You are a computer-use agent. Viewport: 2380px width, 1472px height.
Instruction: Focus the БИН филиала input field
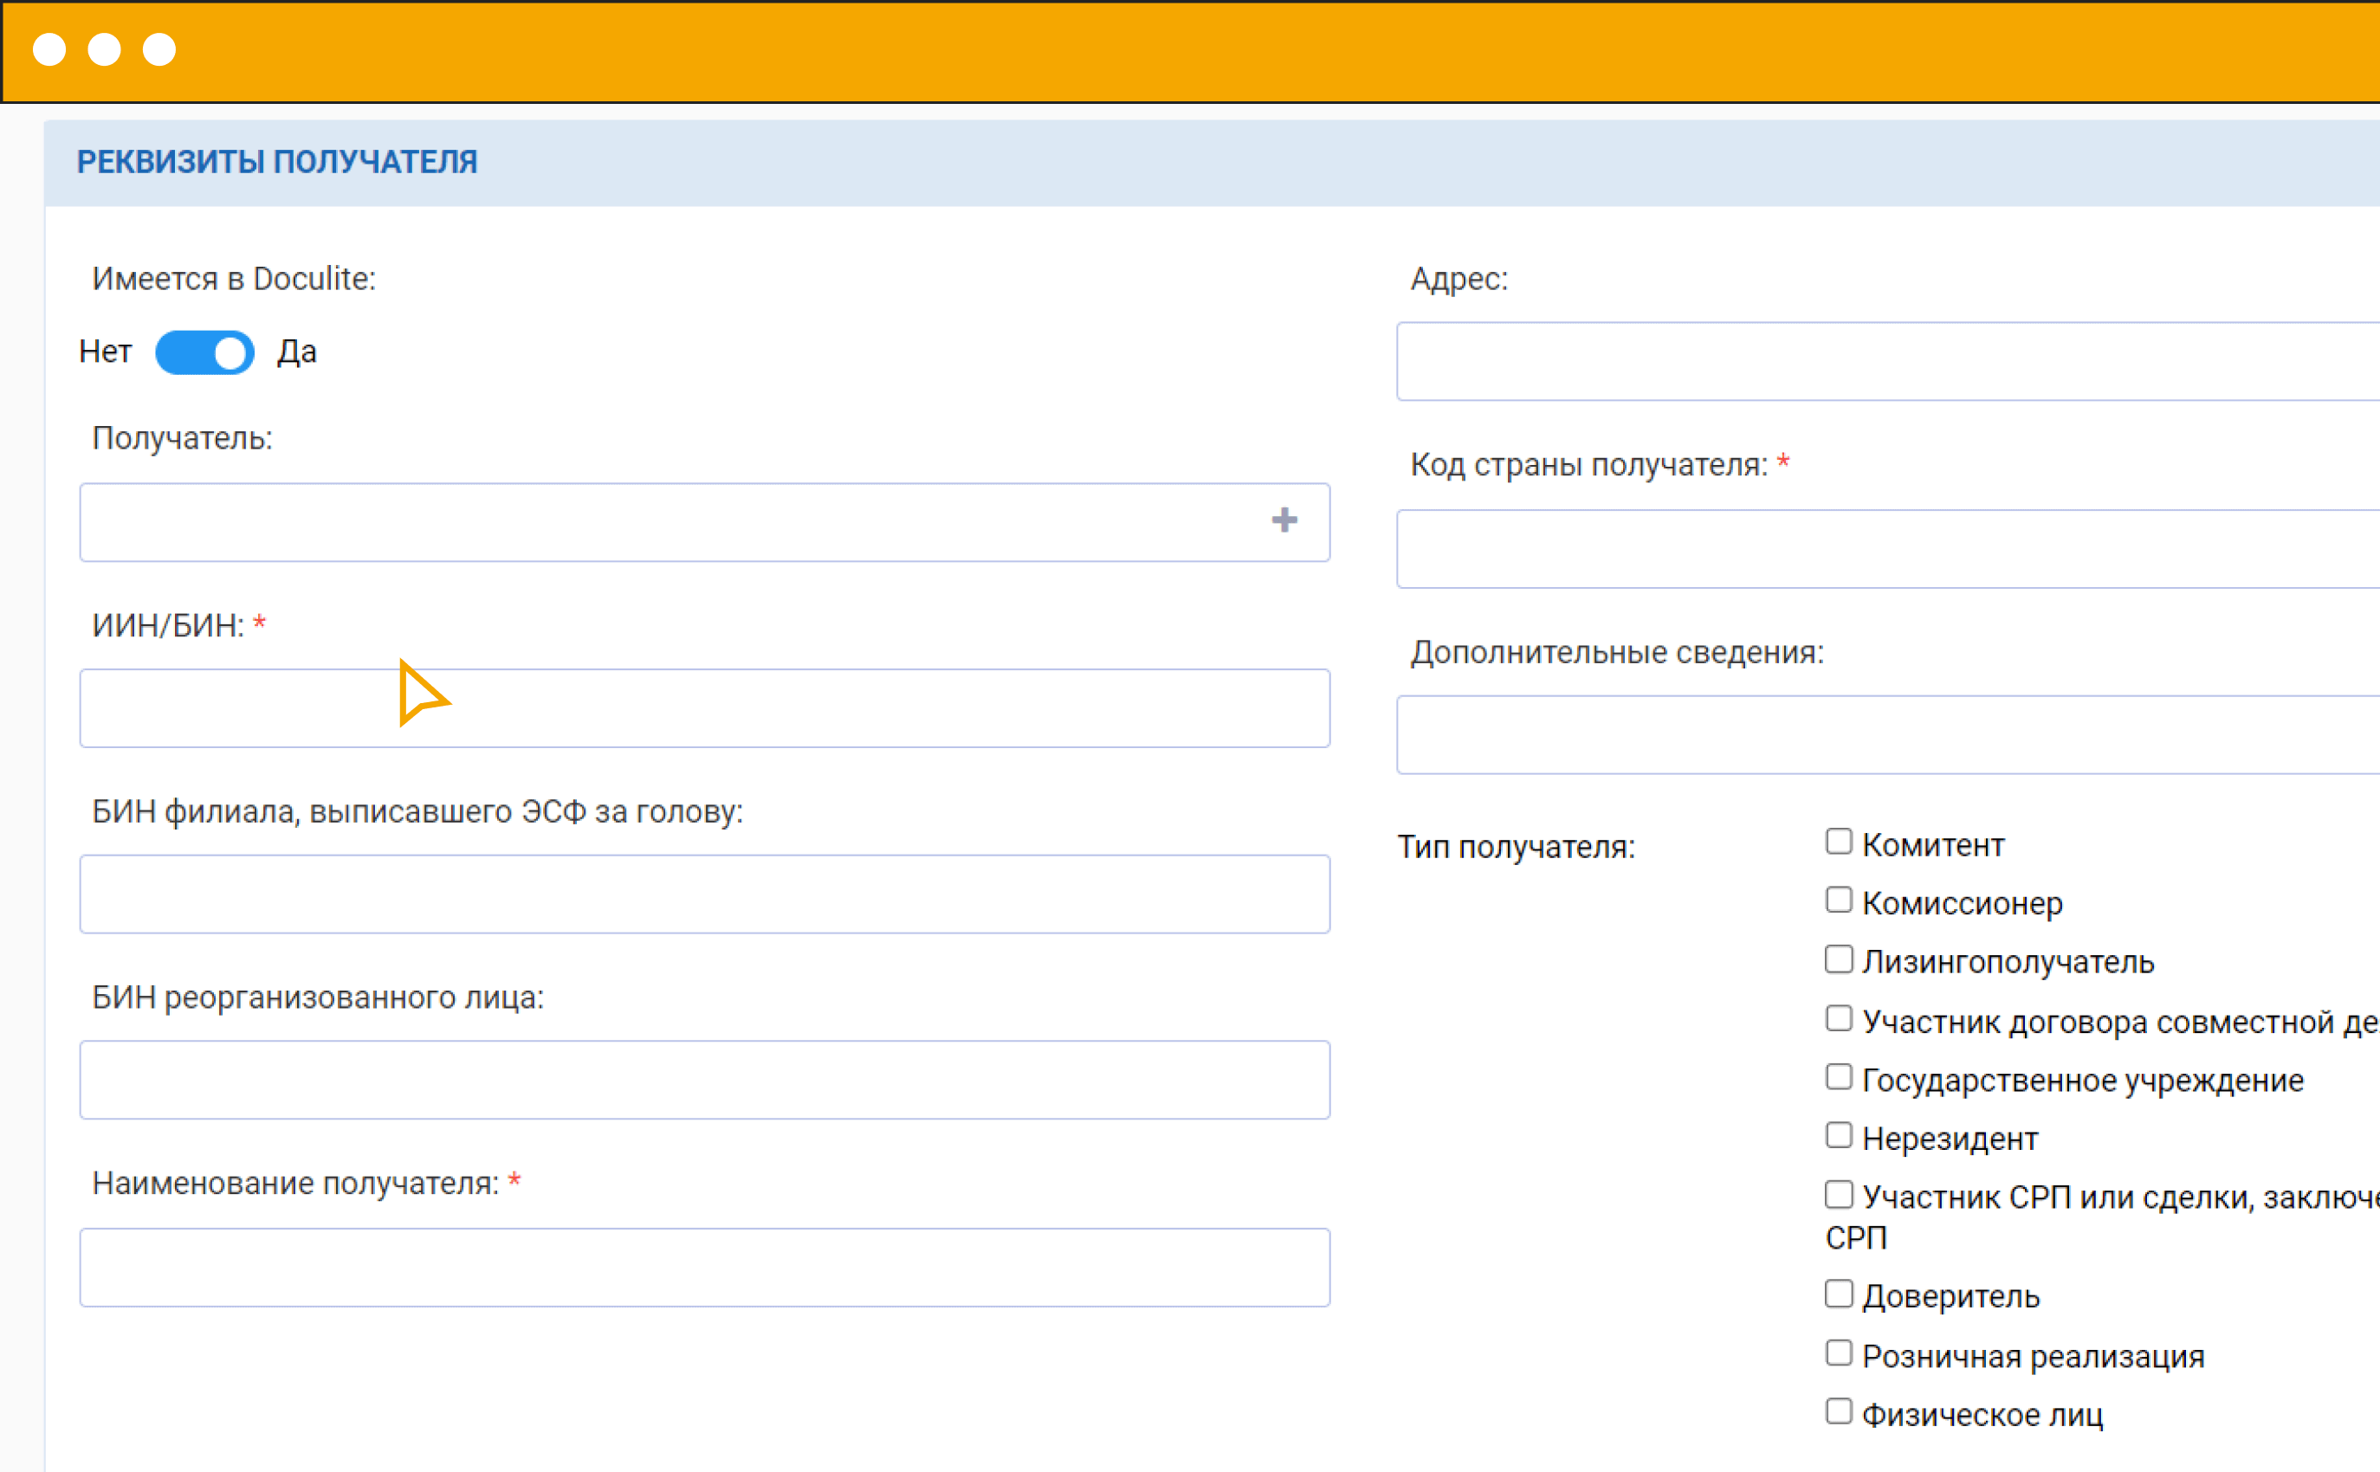(704, 894)
